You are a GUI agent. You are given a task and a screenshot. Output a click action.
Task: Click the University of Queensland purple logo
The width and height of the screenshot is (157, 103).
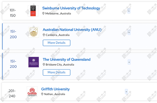click(34, 62)
